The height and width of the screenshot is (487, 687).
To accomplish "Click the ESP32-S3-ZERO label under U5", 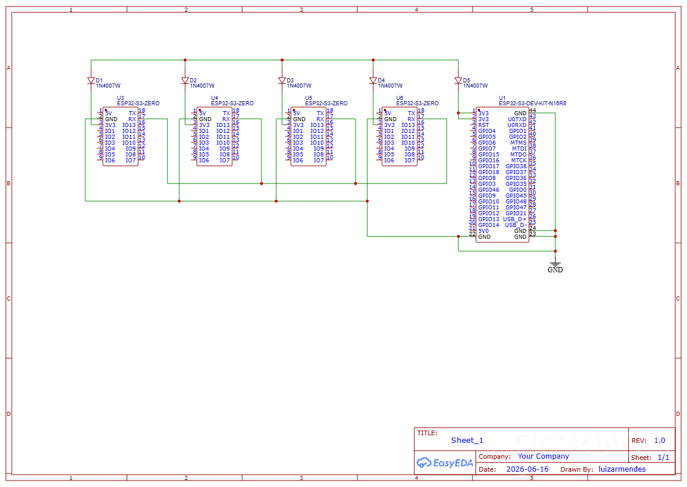I will pyautogui.click(x=326, y=104).
